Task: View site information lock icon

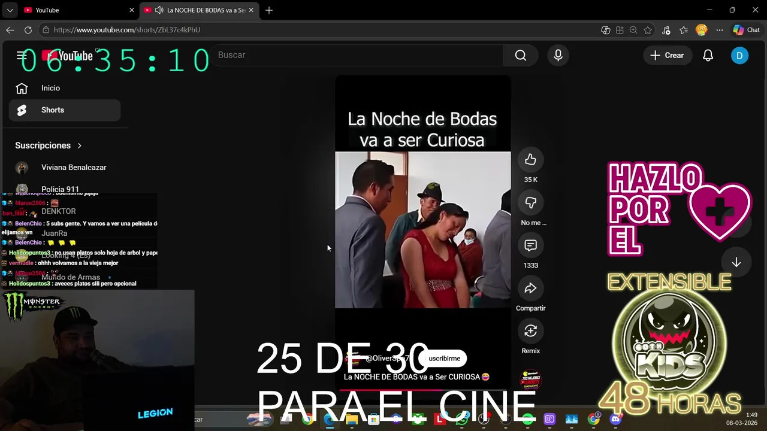Action: (x=46, y=30)
